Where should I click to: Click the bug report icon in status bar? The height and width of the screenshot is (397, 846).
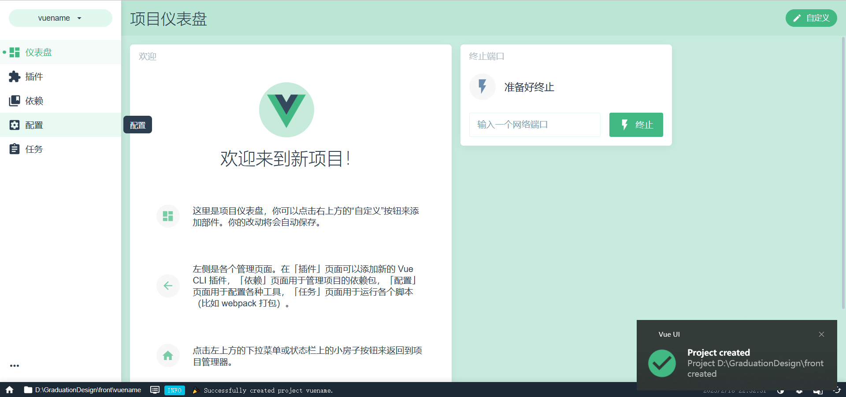point(799,391)
